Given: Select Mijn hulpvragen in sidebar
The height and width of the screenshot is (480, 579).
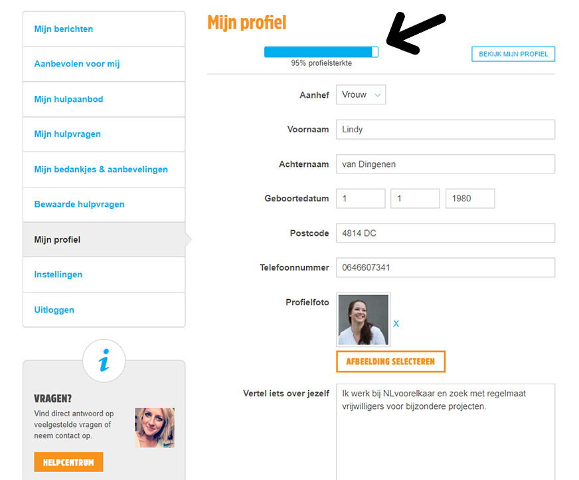Looking at the screenshot, I should [x=68, y=134].
